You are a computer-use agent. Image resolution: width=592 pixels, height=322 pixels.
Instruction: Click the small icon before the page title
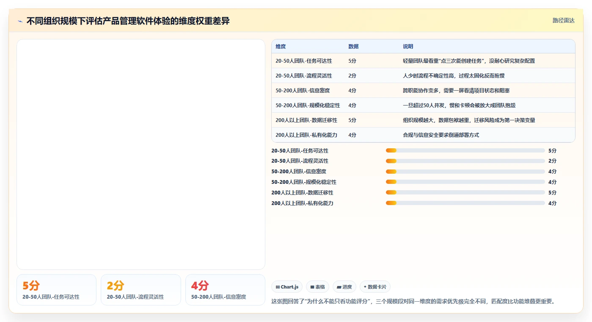[20, 21]
